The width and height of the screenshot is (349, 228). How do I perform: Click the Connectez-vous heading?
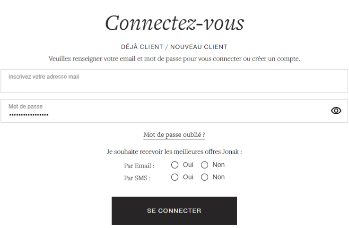point(174,23)
